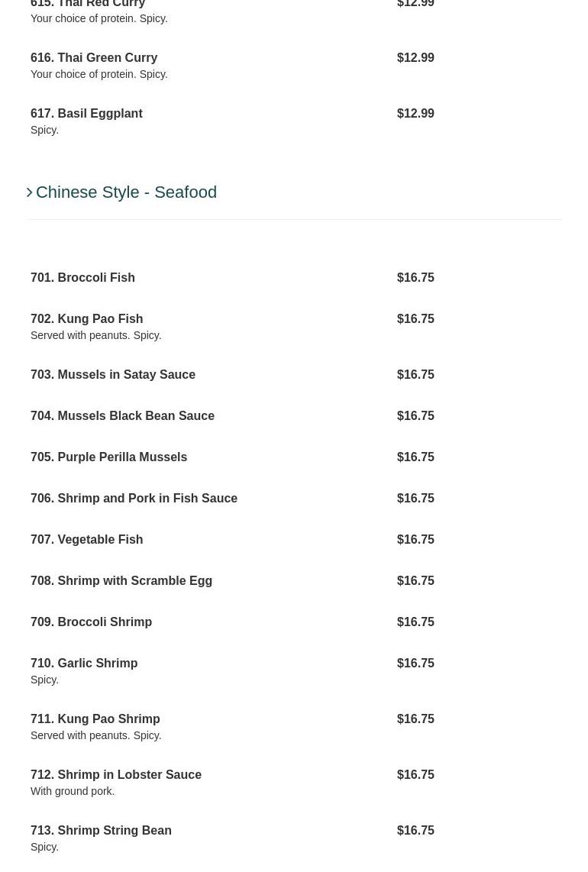588x872 pixels.
Task: Select 711. Kung Pao Shrimp
Action: click(x=95, y=719)
